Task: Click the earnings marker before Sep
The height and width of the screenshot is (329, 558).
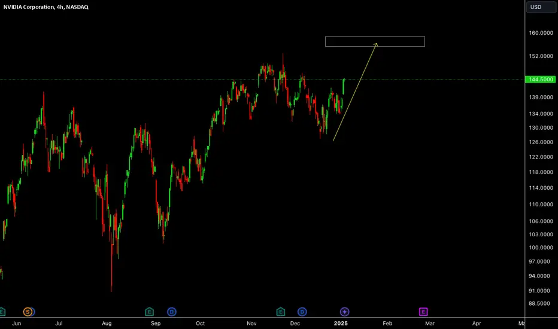Action: tap(150, 312)
